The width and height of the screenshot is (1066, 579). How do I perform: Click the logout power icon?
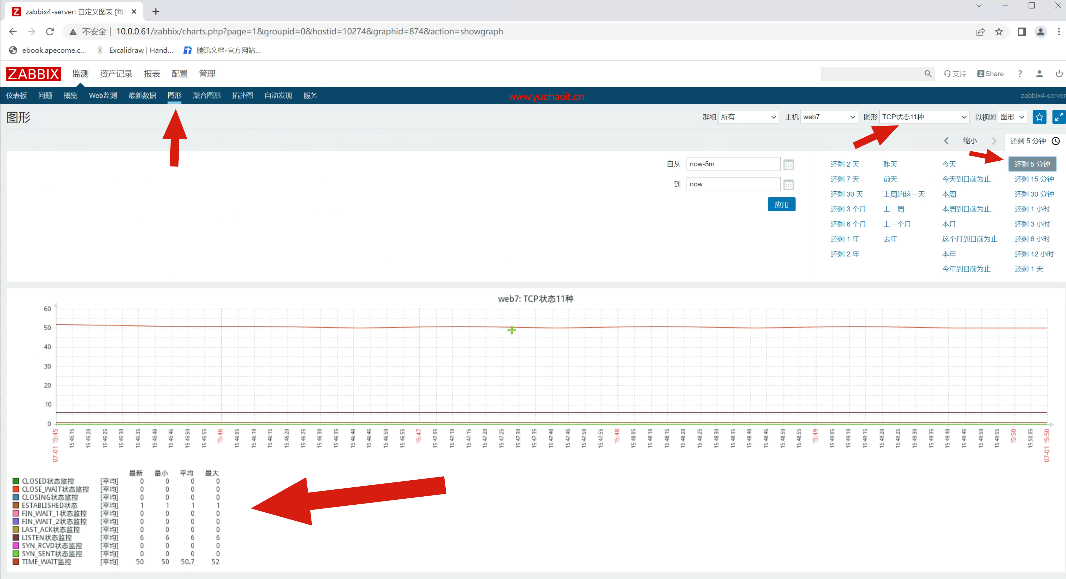coord(1059,74)
